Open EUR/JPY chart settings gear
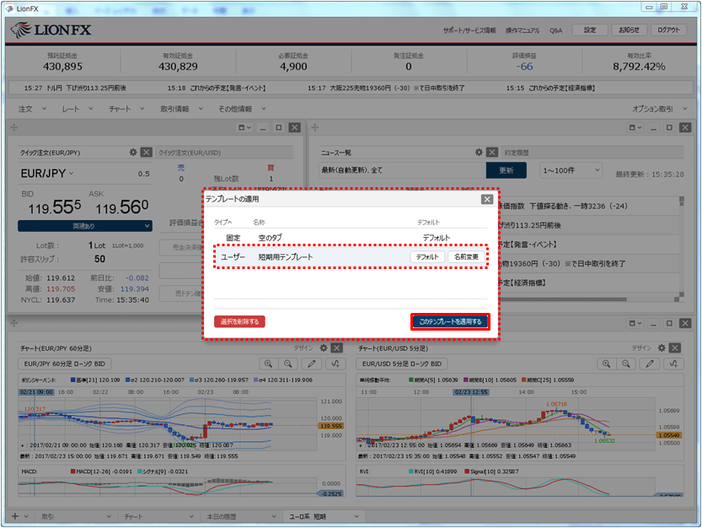The image size is (702, 528). tap(324, 348)
